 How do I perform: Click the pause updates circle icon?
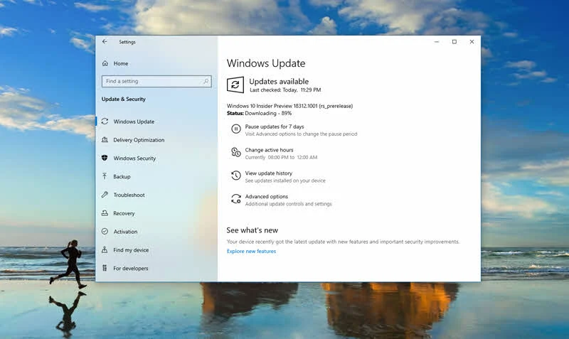(x=236, y=129)
